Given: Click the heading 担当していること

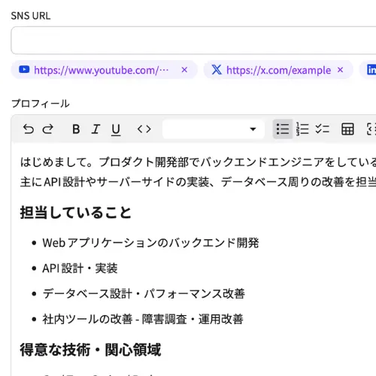Looking at the screenshot, I should coord(76,213).
